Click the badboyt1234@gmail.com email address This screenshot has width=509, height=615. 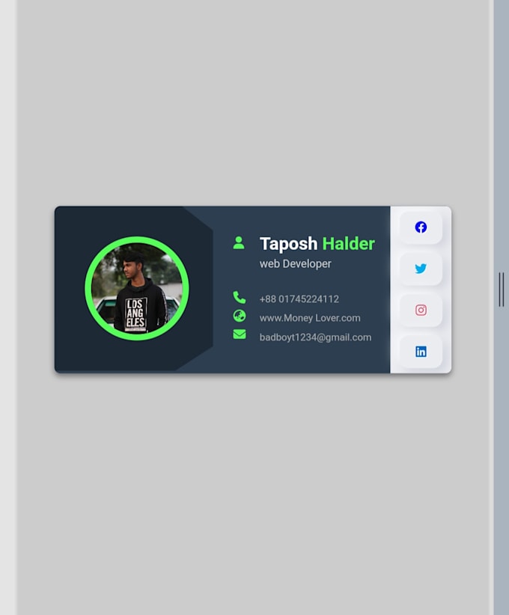(315, 337)
